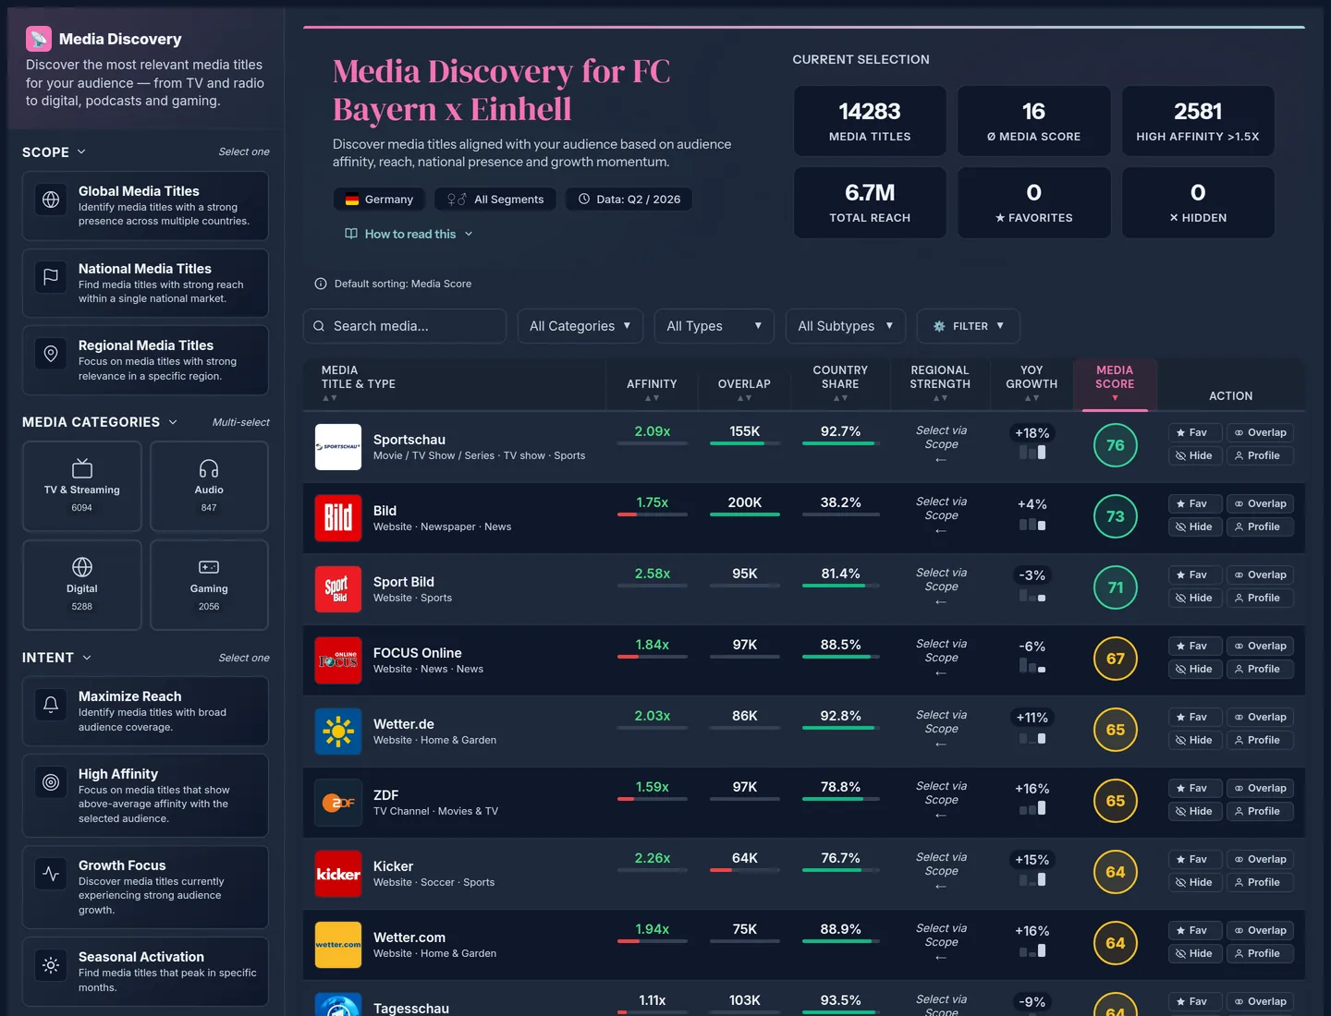Click the Wetter.de sun logo icon
This screenshot has width=1331, height=1016.
pyautogui.click(x=338, y=732)
